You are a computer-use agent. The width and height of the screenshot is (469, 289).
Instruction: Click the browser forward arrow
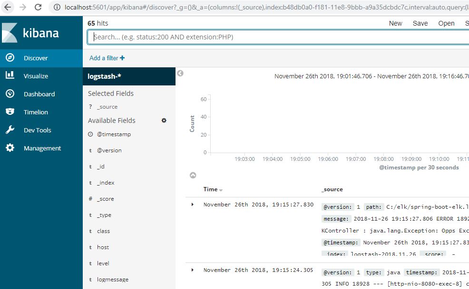(23, 7)
